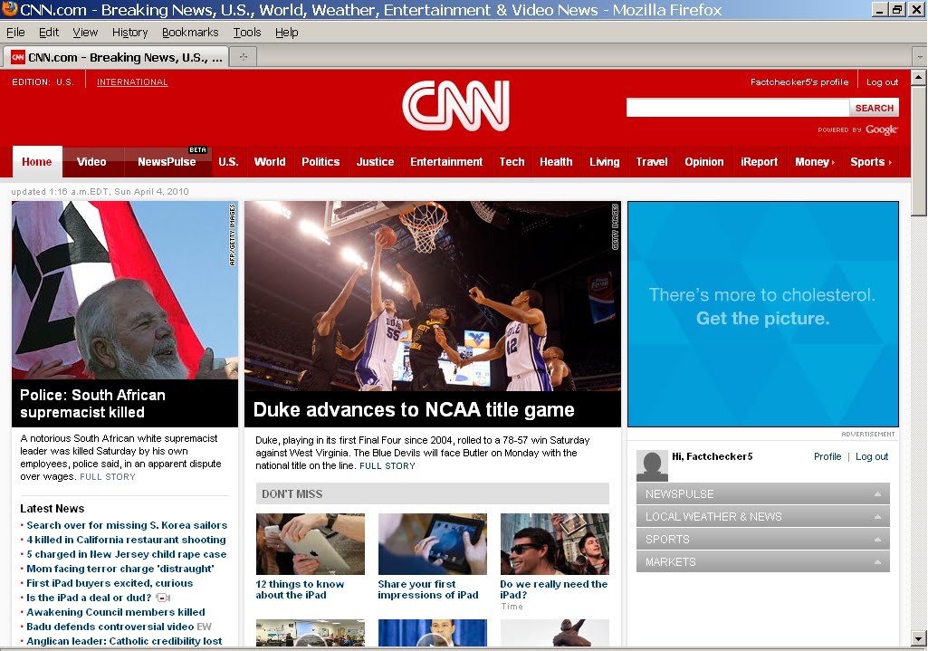Open the Help menu
928x651 pixels.
pos(286,33)
